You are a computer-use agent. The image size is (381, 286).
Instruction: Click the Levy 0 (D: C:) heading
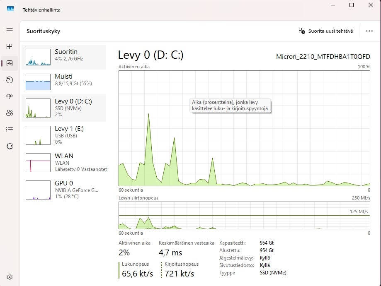(150, 55)
